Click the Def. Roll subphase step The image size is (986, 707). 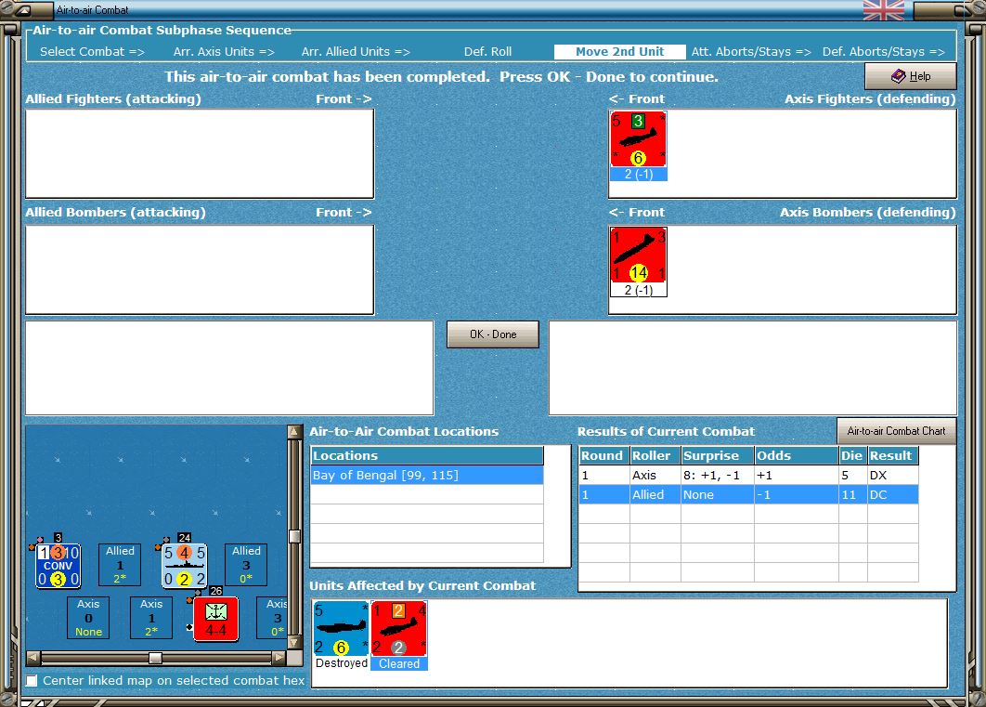(x=488, y=52)
